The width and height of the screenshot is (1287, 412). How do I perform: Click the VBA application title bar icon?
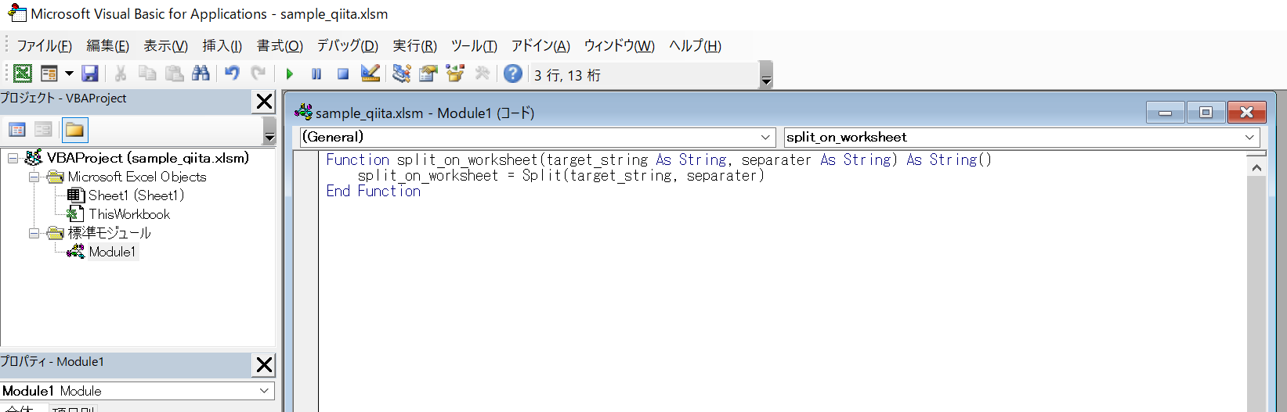(x=16, y=13)
